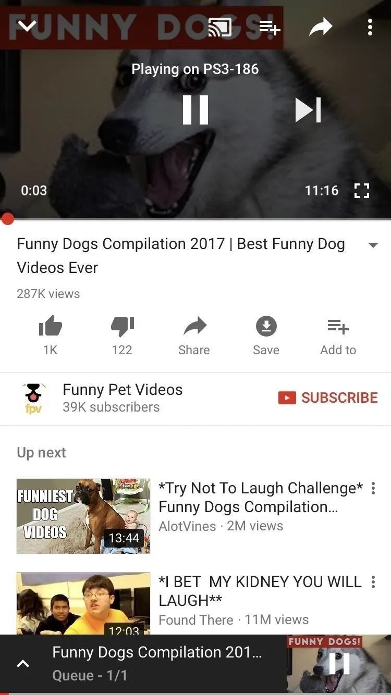Pause the video in the main player
Viewport: 391px width, 695px height.
point(195,110)
